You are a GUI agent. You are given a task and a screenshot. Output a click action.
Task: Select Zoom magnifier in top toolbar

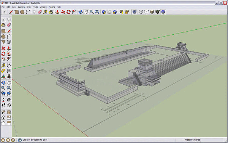point(92,12)
